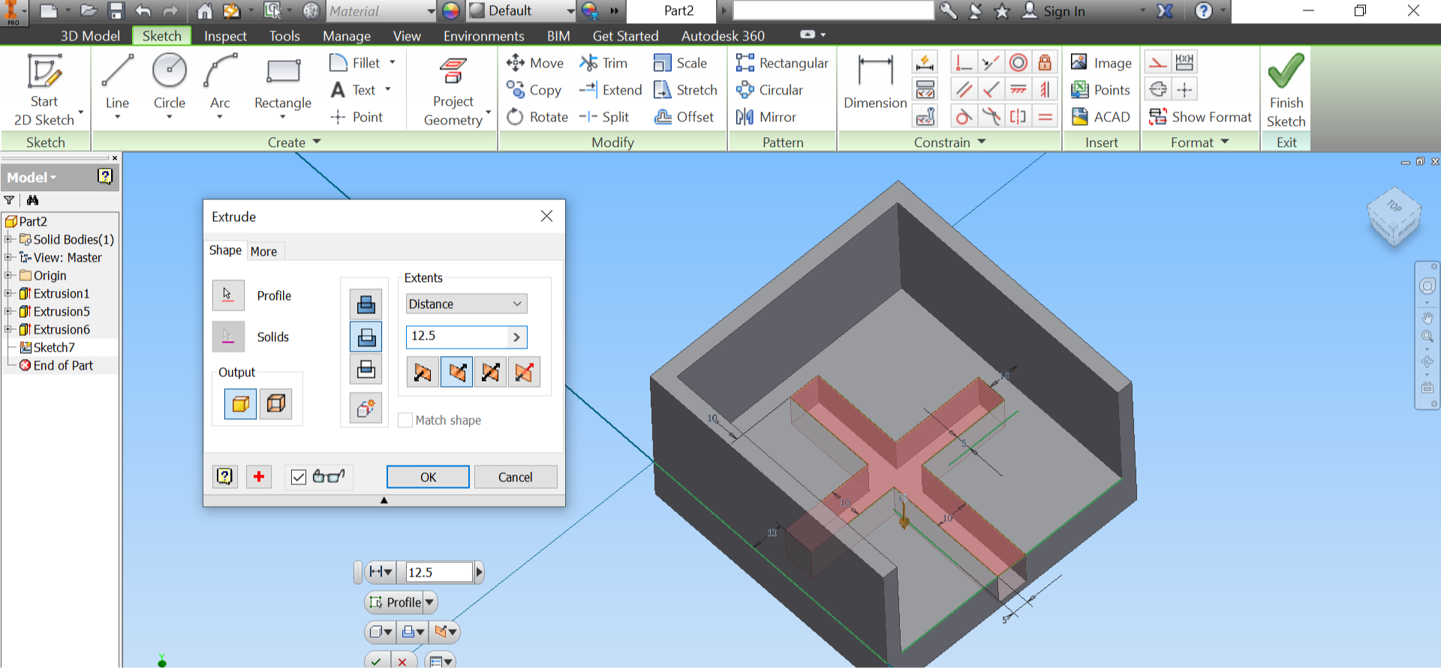This screenshot has height=668, width=1441.
Task: Click the red plus apply button in Extrude
Action: (x=259, y=477)
